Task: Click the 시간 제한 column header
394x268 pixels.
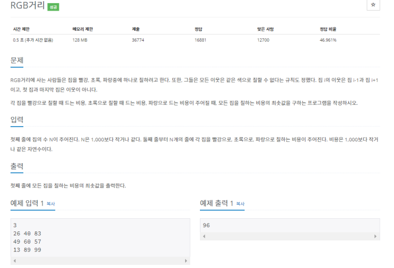Action: (21, 29)
